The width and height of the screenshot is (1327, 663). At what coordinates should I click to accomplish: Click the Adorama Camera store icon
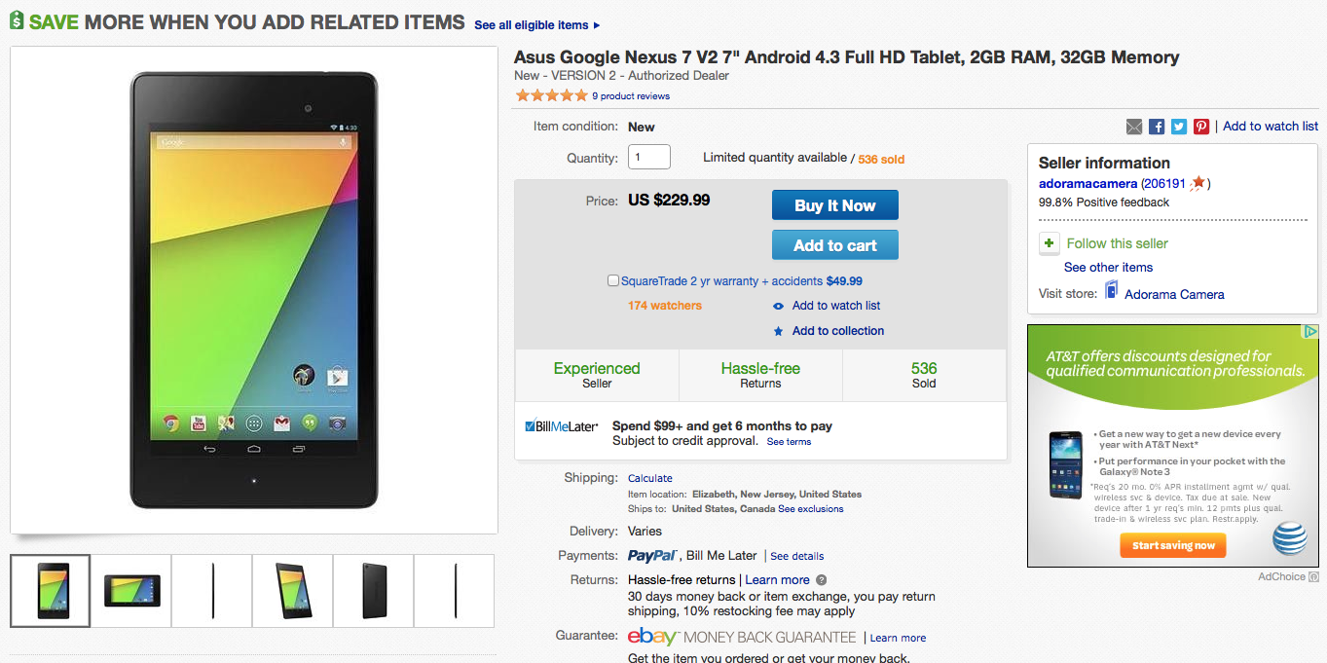[x=1111, y=290]
